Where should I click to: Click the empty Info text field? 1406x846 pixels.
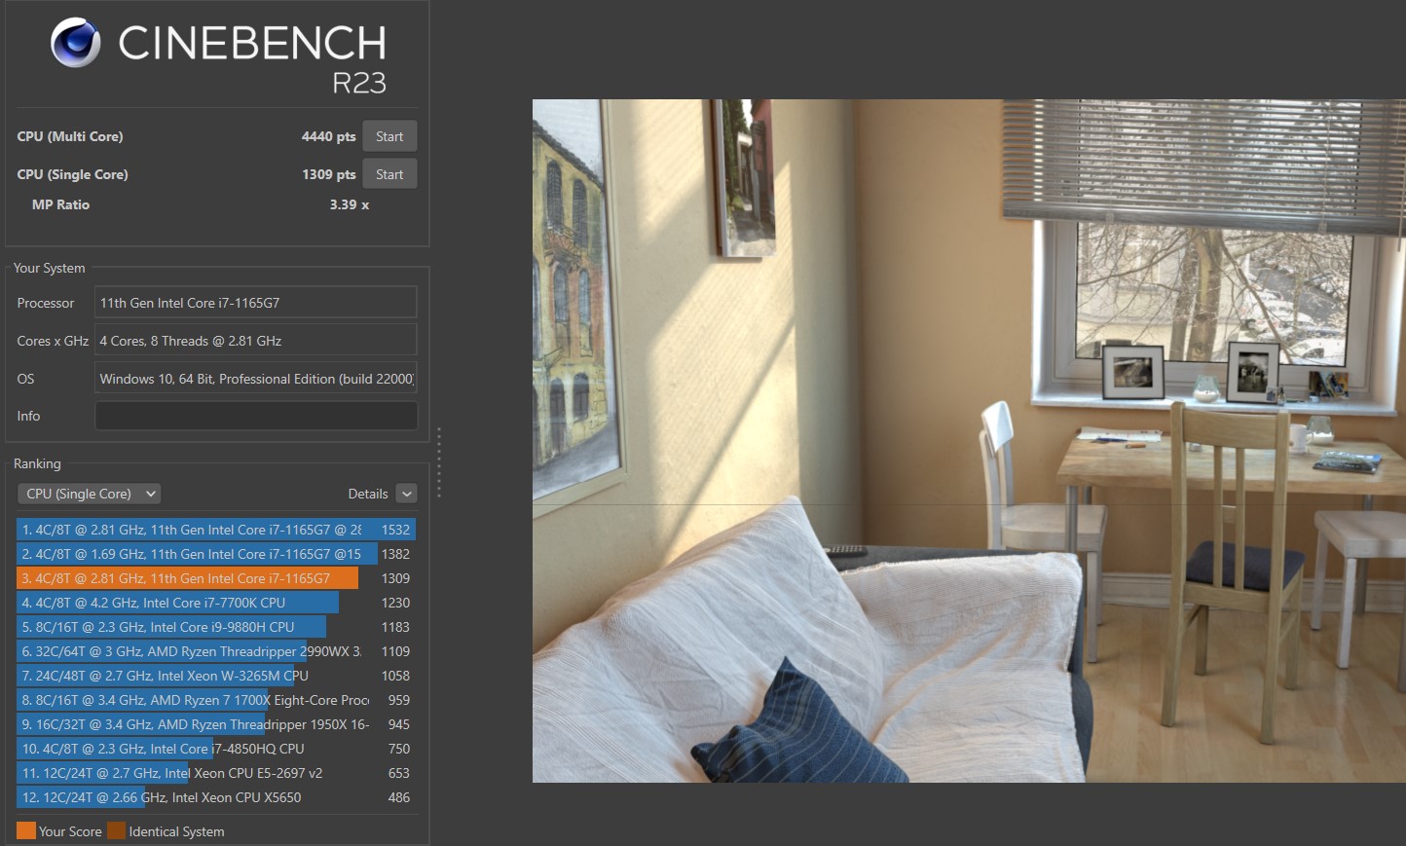click(255, 416)
